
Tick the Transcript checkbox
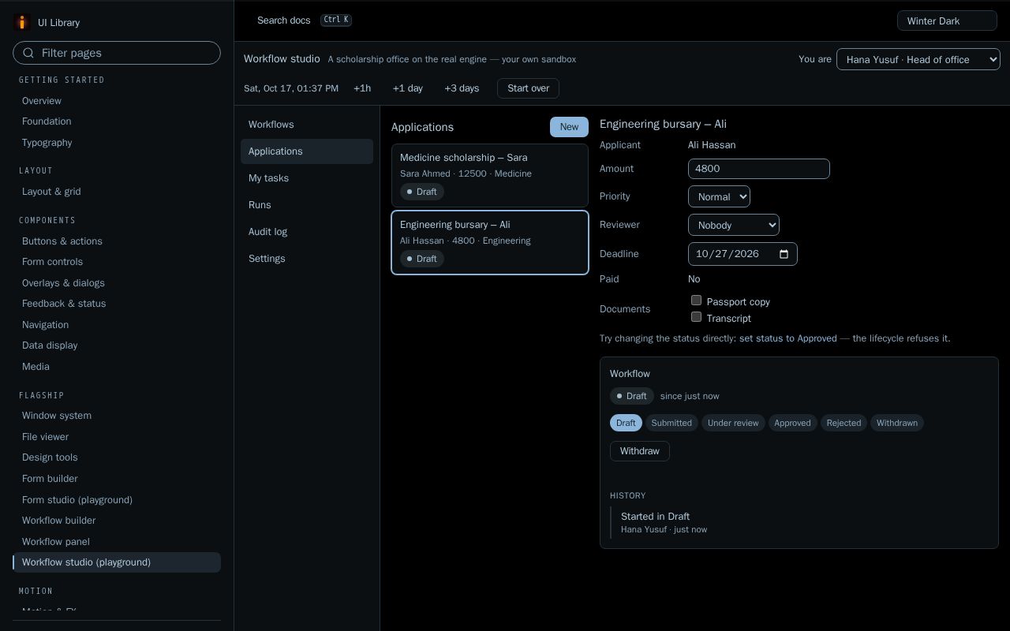point(696,317)
